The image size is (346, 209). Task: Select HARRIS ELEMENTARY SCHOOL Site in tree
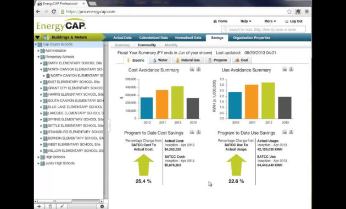(x=75, y=95)
